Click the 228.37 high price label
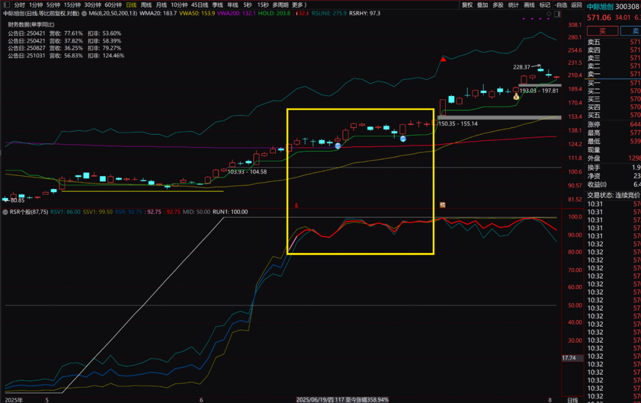The image size is (641, 403). 522,67
